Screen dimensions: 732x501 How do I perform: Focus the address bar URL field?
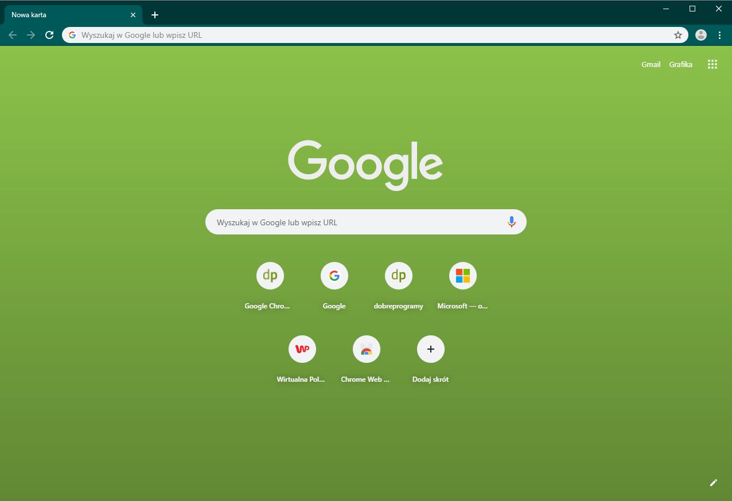(x=376, y=35)
